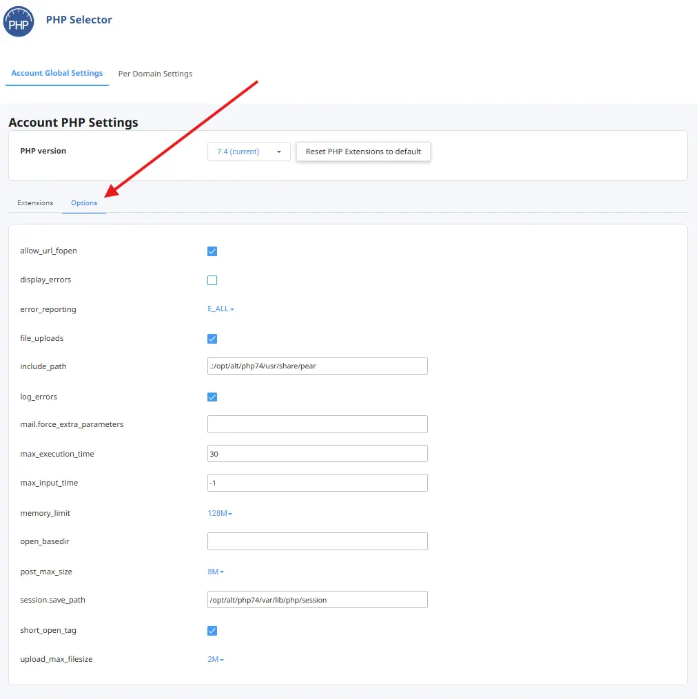The image size is (698, 699).
Task: Switch to the Per Domain Settings tab
Action: pos(155,74)
